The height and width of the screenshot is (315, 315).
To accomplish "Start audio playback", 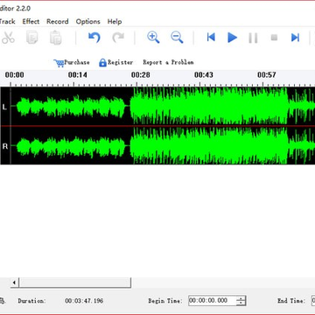I will click(232, 38).
